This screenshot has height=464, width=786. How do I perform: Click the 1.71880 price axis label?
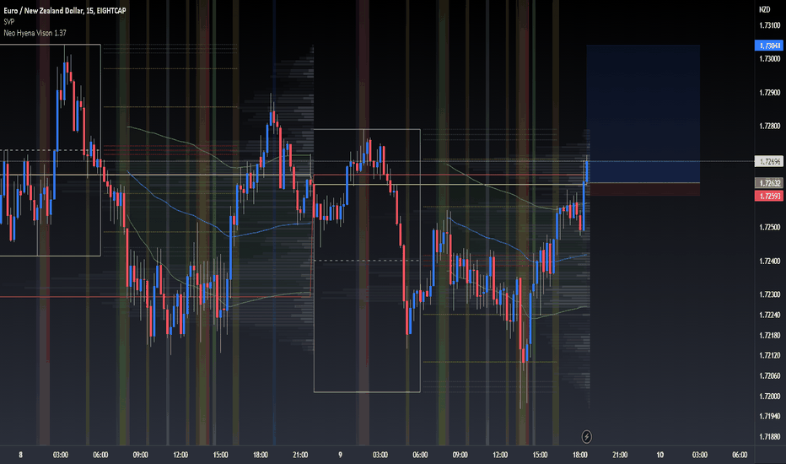point(770,436)
